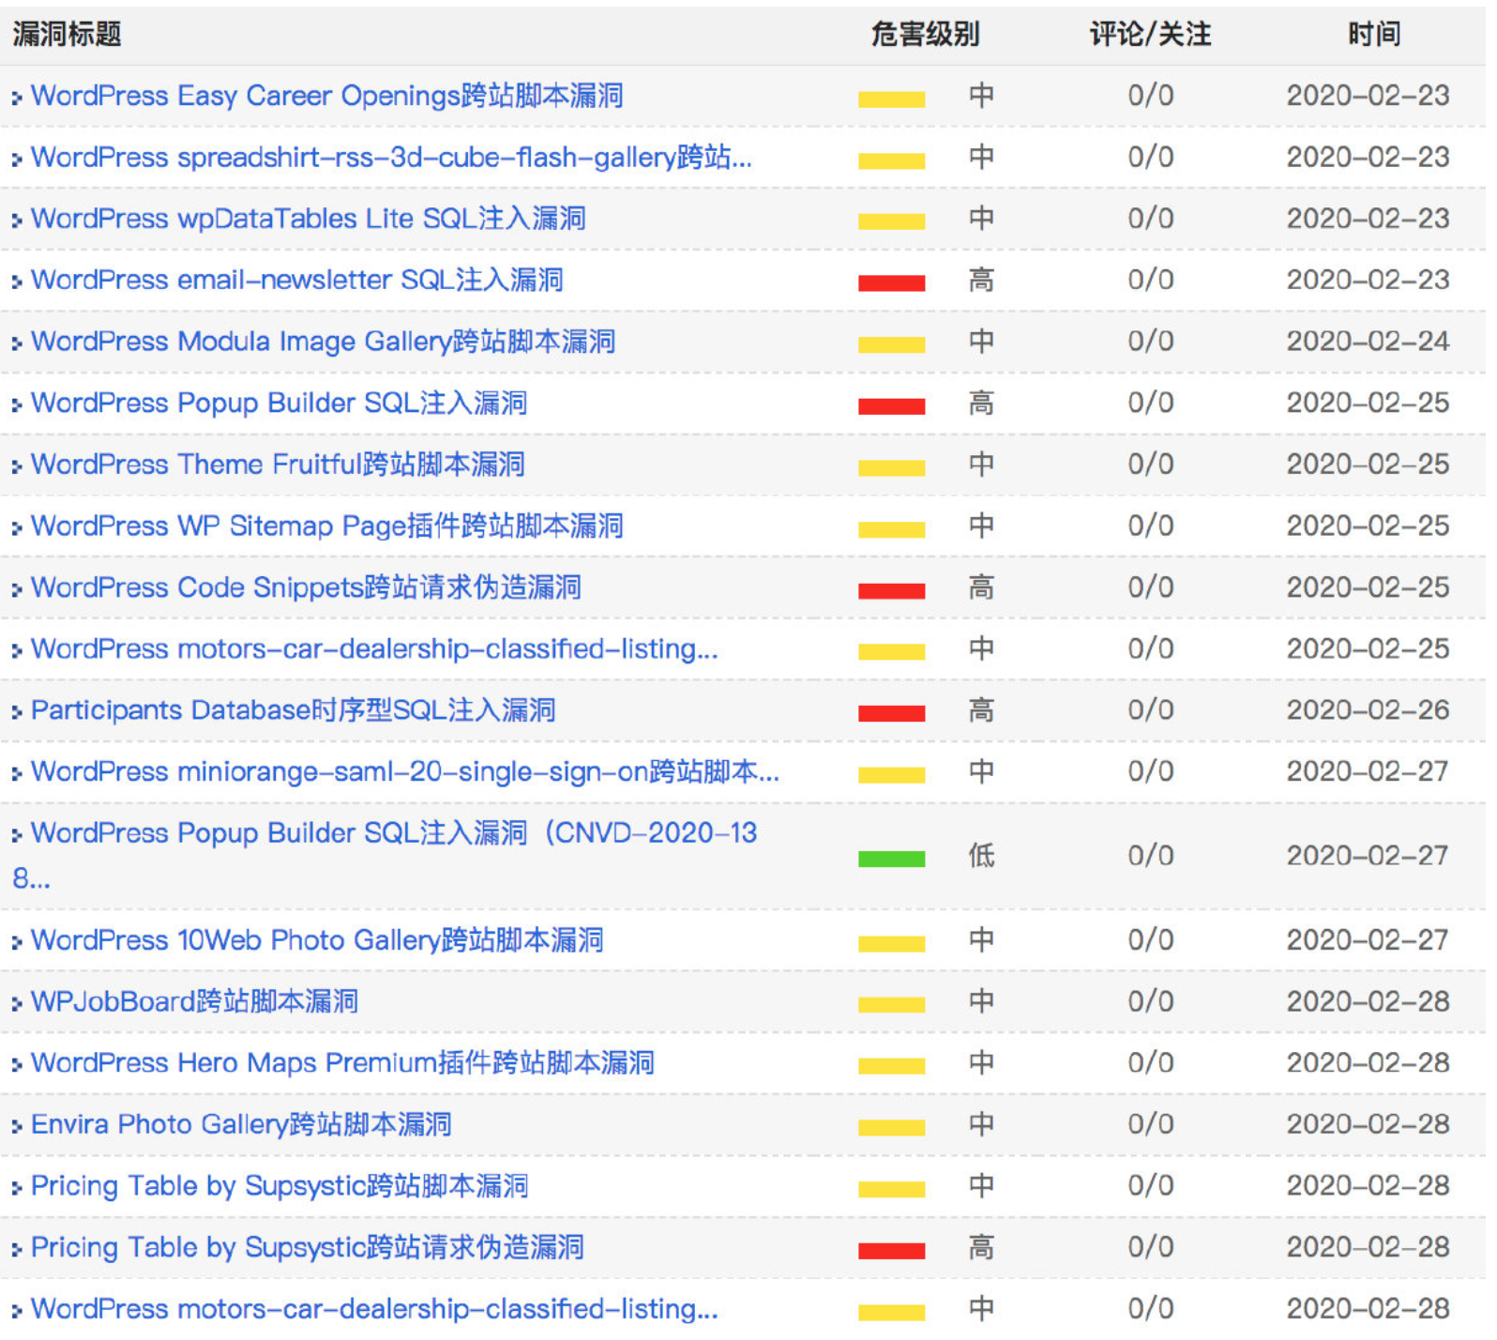
Task: Open Pricing Table by Supsystic跨站请求伪造漏洞 link
Action: point(308,1247)
